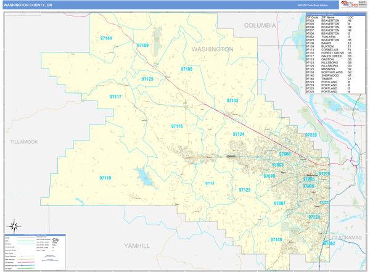Screen dimensions: 370x272
Task: Select ZIP label 97113 on the map
Action: coord(210,183)
